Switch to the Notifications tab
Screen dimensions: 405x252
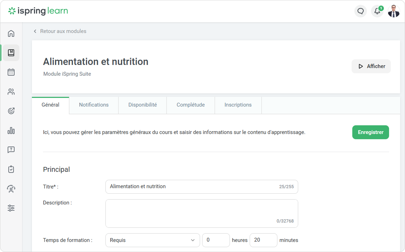(x=94, y=105)
